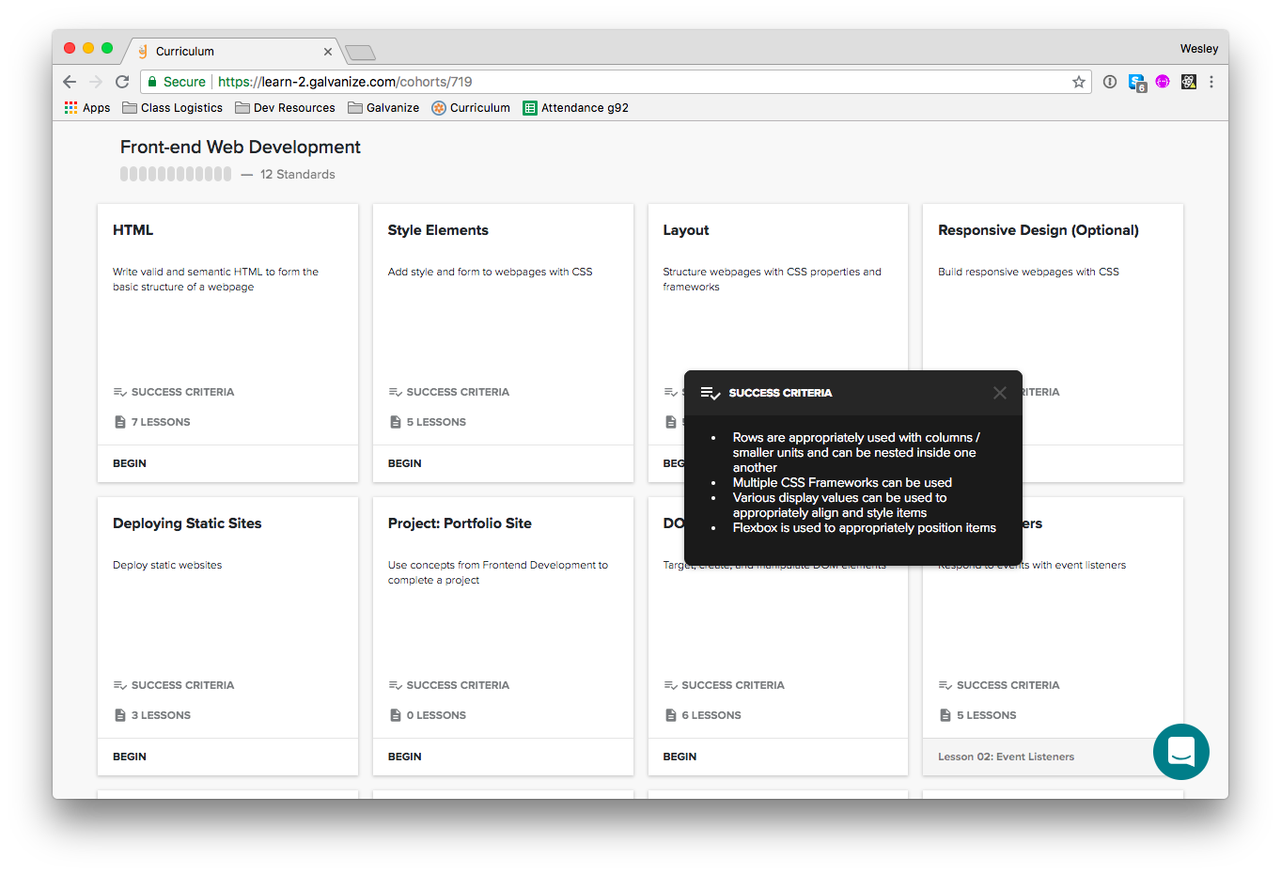Resume Lesson 02: Event Listeners
The width and height of the screenshot is (1281, 874).
pyautogui.click(x=1006, y=757)
